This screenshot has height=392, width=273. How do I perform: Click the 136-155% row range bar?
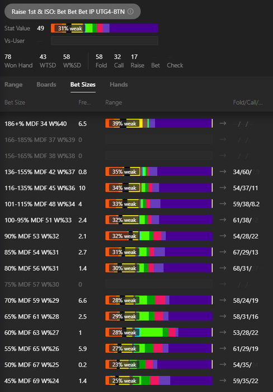tap(159, 172)
